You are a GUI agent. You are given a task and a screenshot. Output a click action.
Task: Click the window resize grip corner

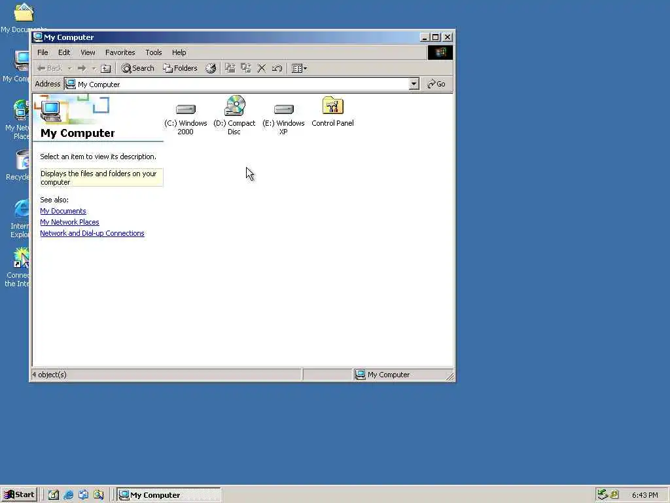click(450, 376)
